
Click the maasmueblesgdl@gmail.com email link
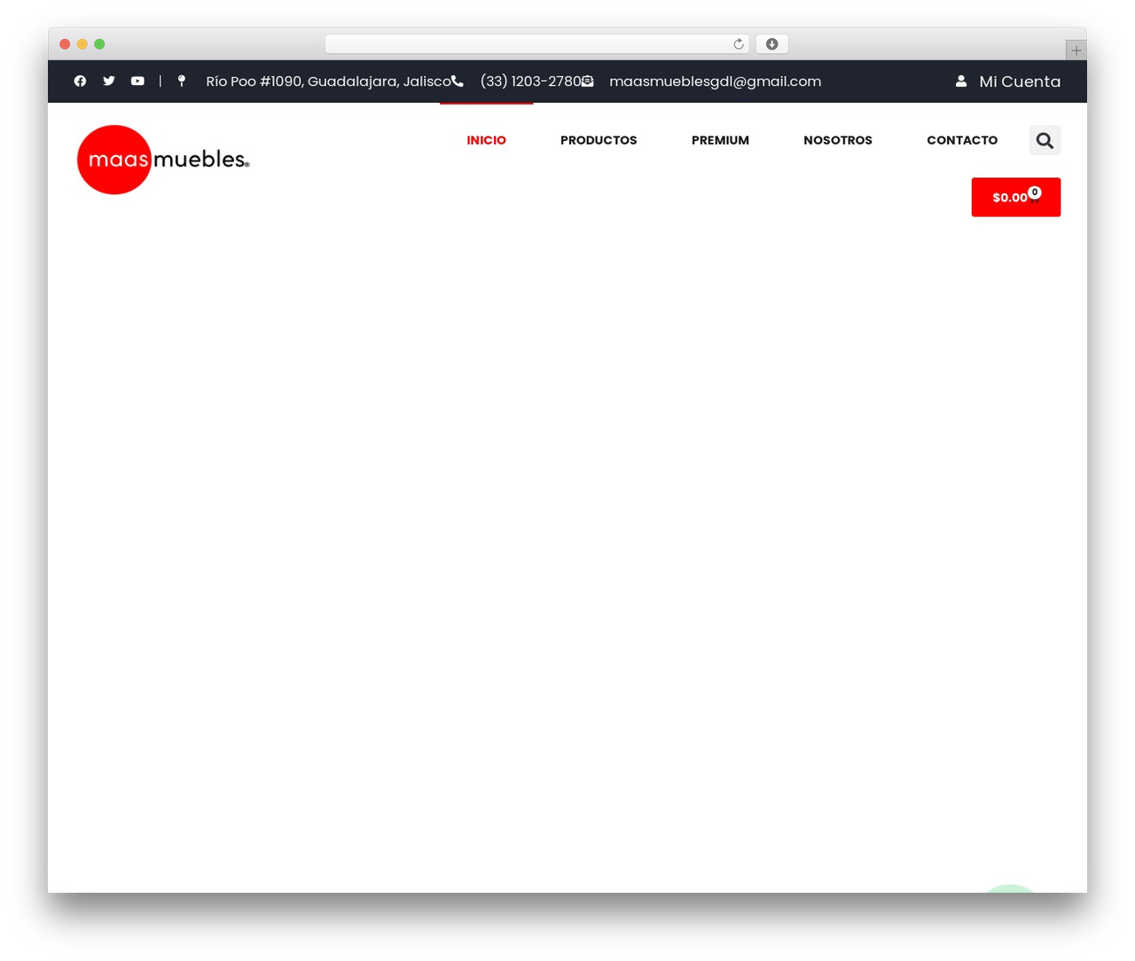click(715, 82)
